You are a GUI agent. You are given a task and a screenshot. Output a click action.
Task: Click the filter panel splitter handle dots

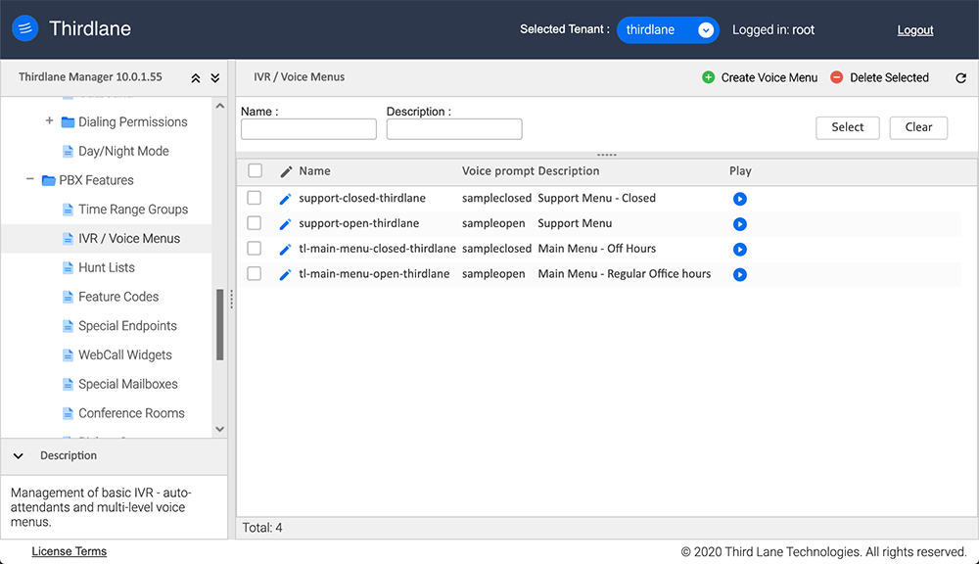pos(607,155)
